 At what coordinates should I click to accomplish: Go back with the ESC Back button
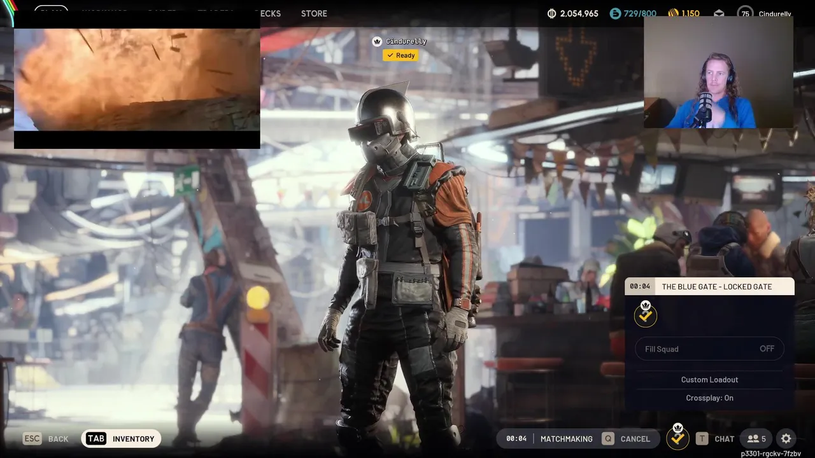(46, 439)
